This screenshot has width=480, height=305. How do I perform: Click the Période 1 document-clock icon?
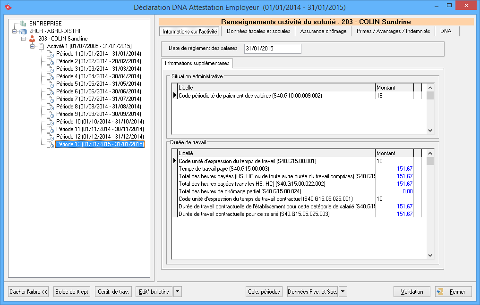click(x=51, y=54)
